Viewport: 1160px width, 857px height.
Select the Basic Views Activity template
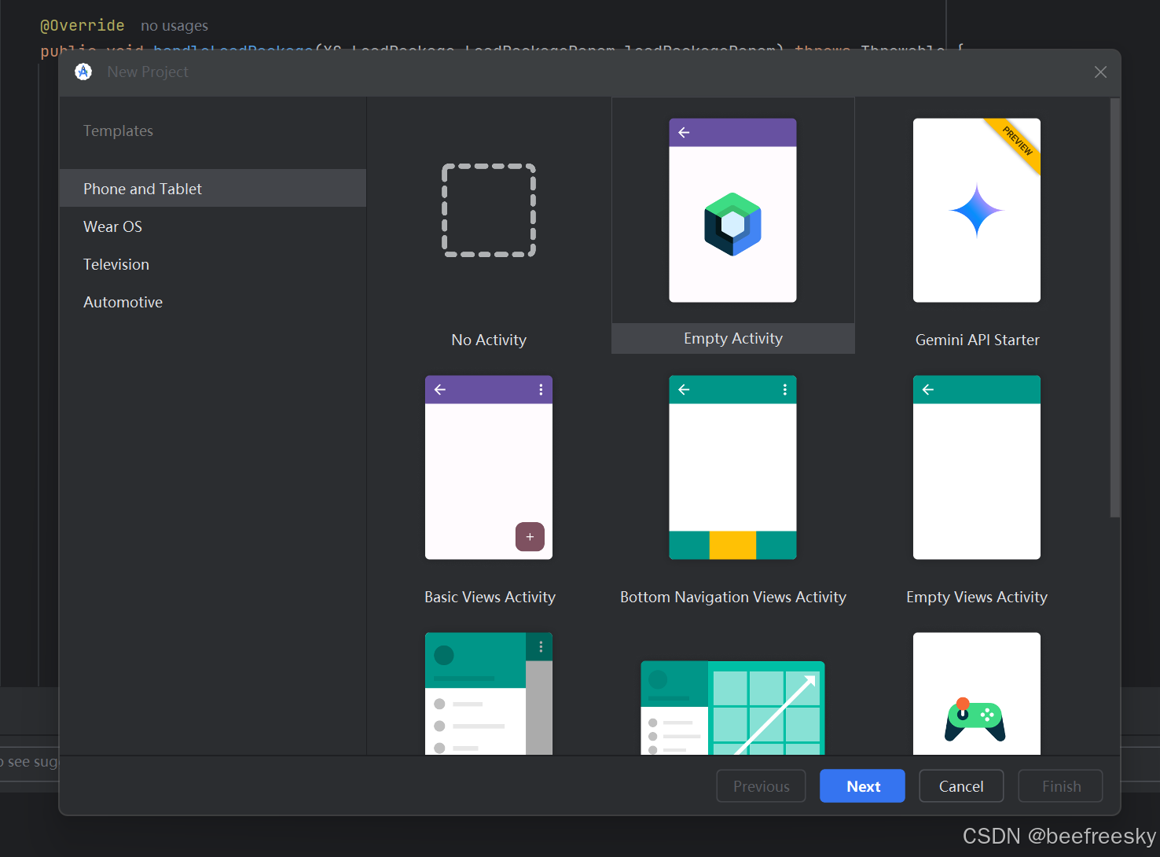pyautogui.click(x=489, y=467)
